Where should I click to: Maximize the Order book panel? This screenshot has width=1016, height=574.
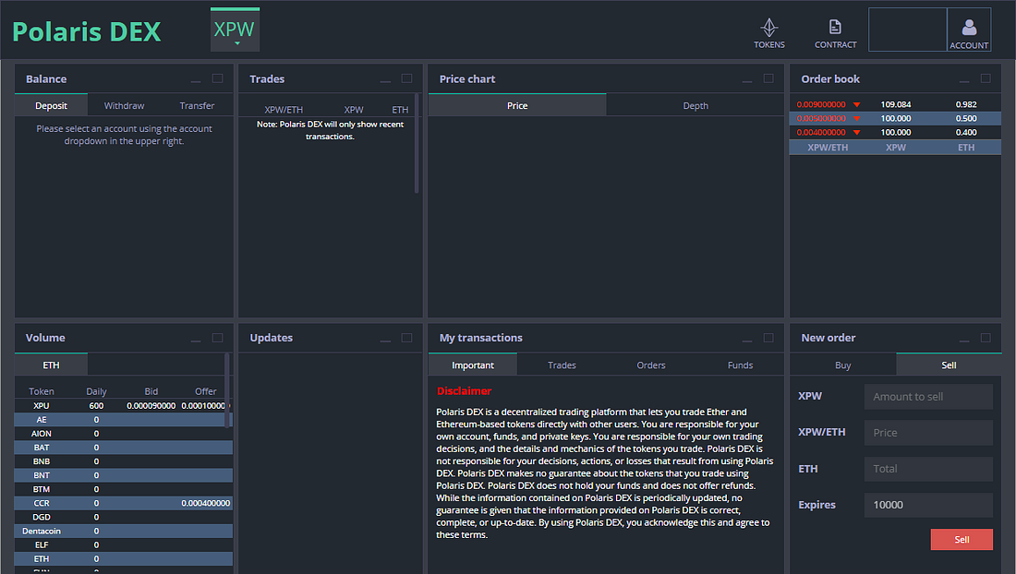point(986,78)
